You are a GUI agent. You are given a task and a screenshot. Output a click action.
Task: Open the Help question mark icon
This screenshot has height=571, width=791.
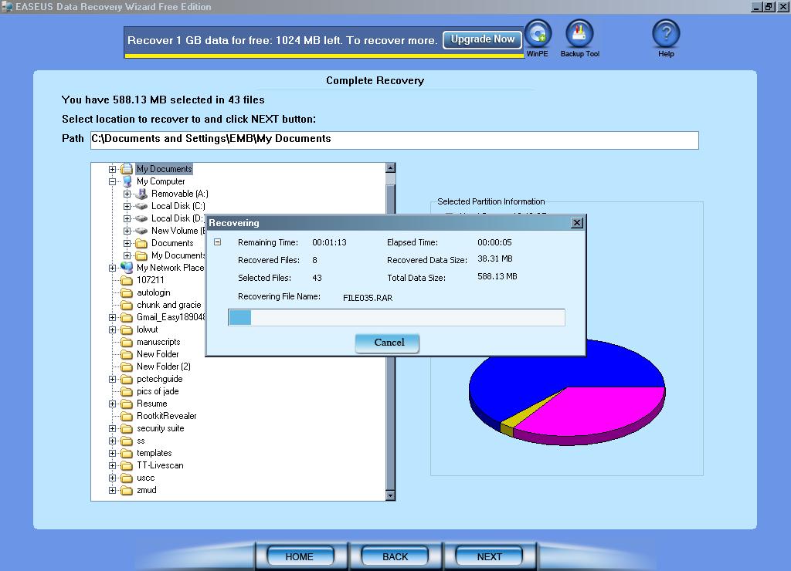click(x=666, y=34)
